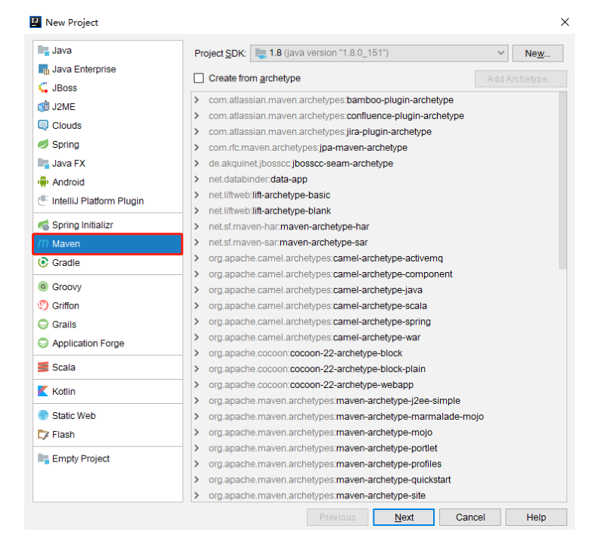This screenshot has height=538, width=593.
Task: Expand lift-archetype-basic entry
Action: (196, 195)
